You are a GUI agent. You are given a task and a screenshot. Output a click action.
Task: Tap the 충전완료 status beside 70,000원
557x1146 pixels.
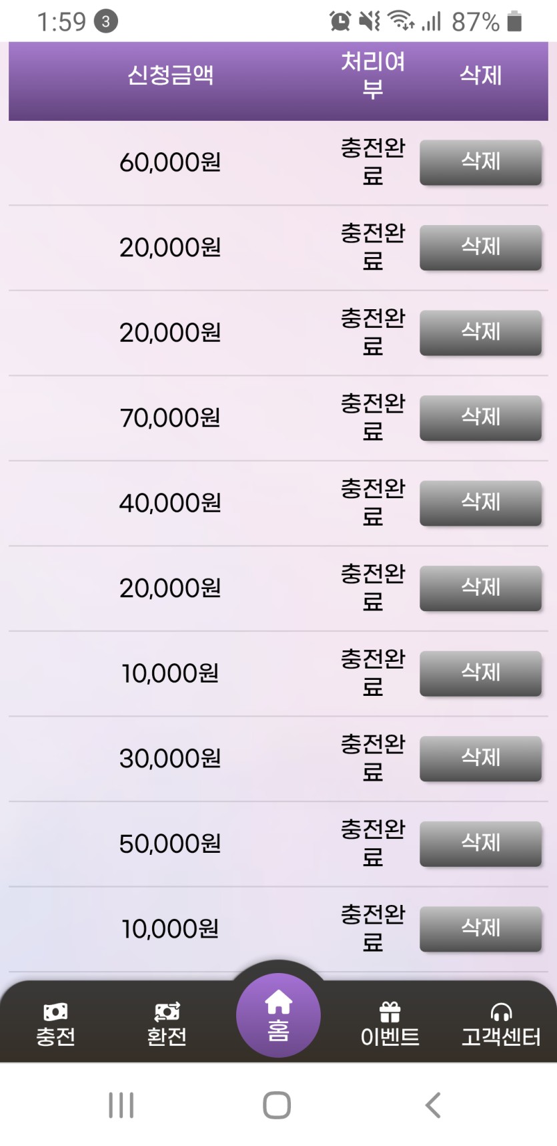click(373, 417)
